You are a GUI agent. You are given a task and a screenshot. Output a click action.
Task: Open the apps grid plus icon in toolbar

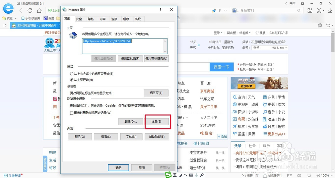(310, 10)
